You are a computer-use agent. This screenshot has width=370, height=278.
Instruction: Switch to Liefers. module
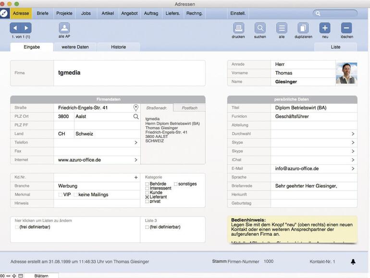pyautogui.click(x=173, y=13)
